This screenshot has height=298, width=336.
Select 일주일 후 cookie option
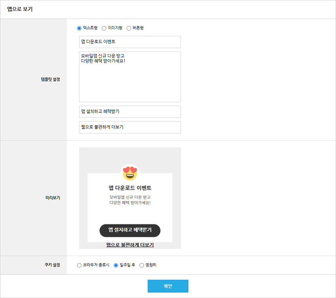(x=116, y=265)
